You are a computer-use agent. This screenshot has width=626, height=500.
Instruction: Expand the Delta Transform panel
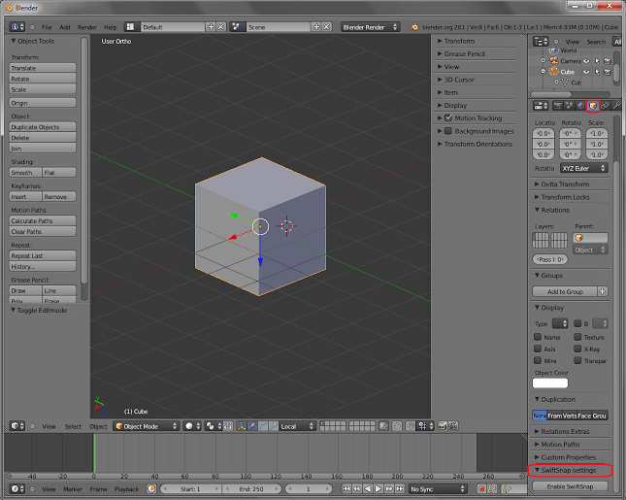coord(565,183)
